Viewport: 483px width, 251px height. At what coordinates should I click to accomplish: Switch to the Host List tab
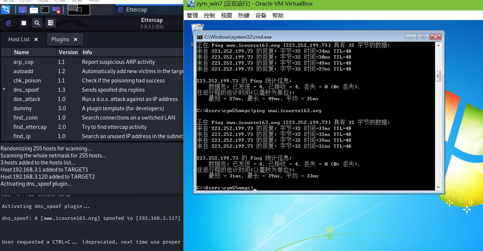point(19,39)
